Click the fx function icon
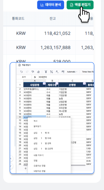Viewport: 104px width, 190px height. tap(35, 77)
